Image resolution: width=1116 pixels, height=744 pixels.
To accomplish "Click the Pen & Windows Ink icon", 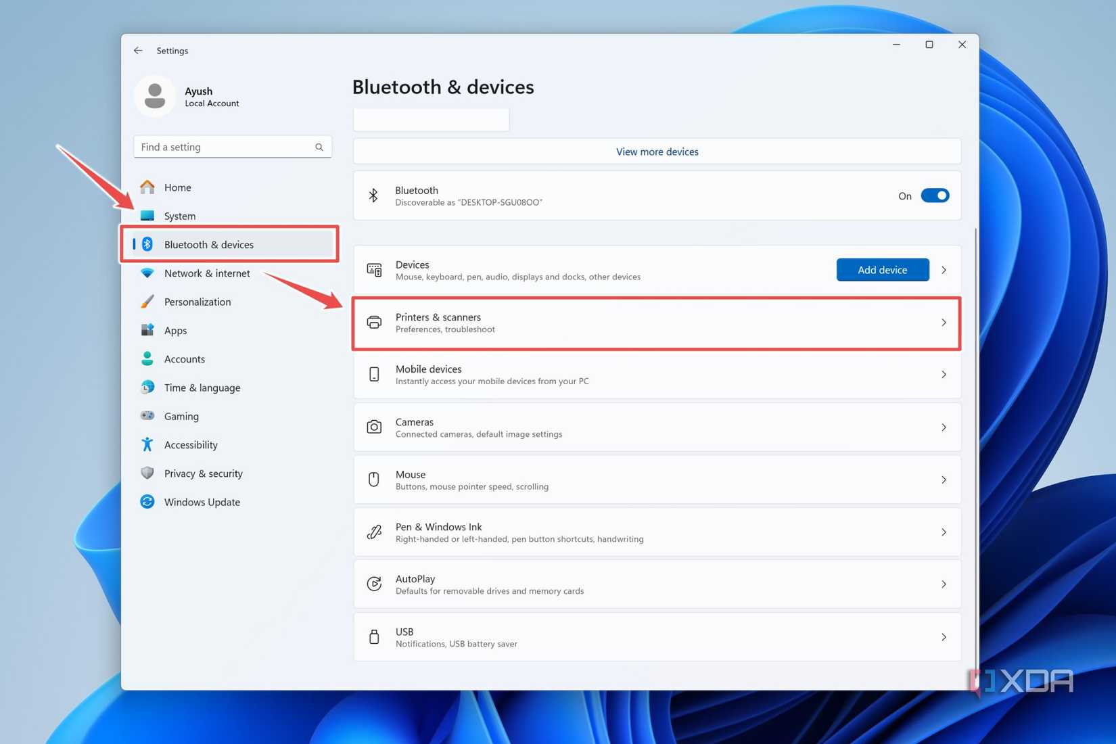I will click(x=374, y=532).
